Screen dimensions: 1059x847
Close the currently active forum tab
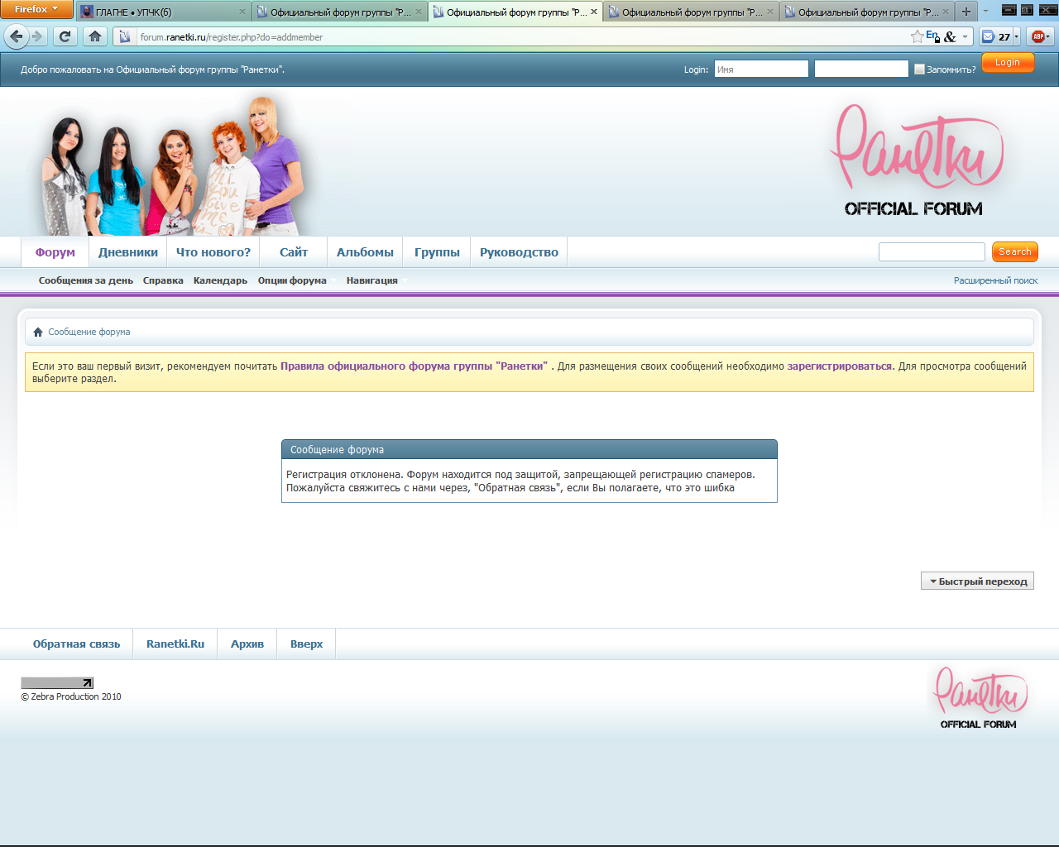point(594,12)
